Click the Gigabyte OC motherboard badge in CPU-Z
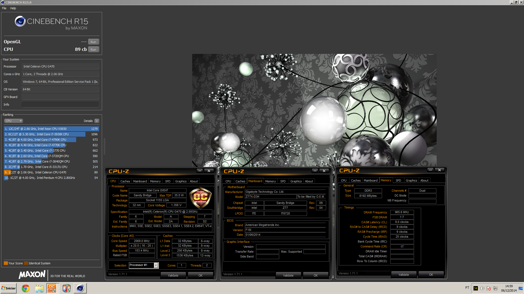The height and width of the screenshot is (294, 524). (x=201, y=198)
